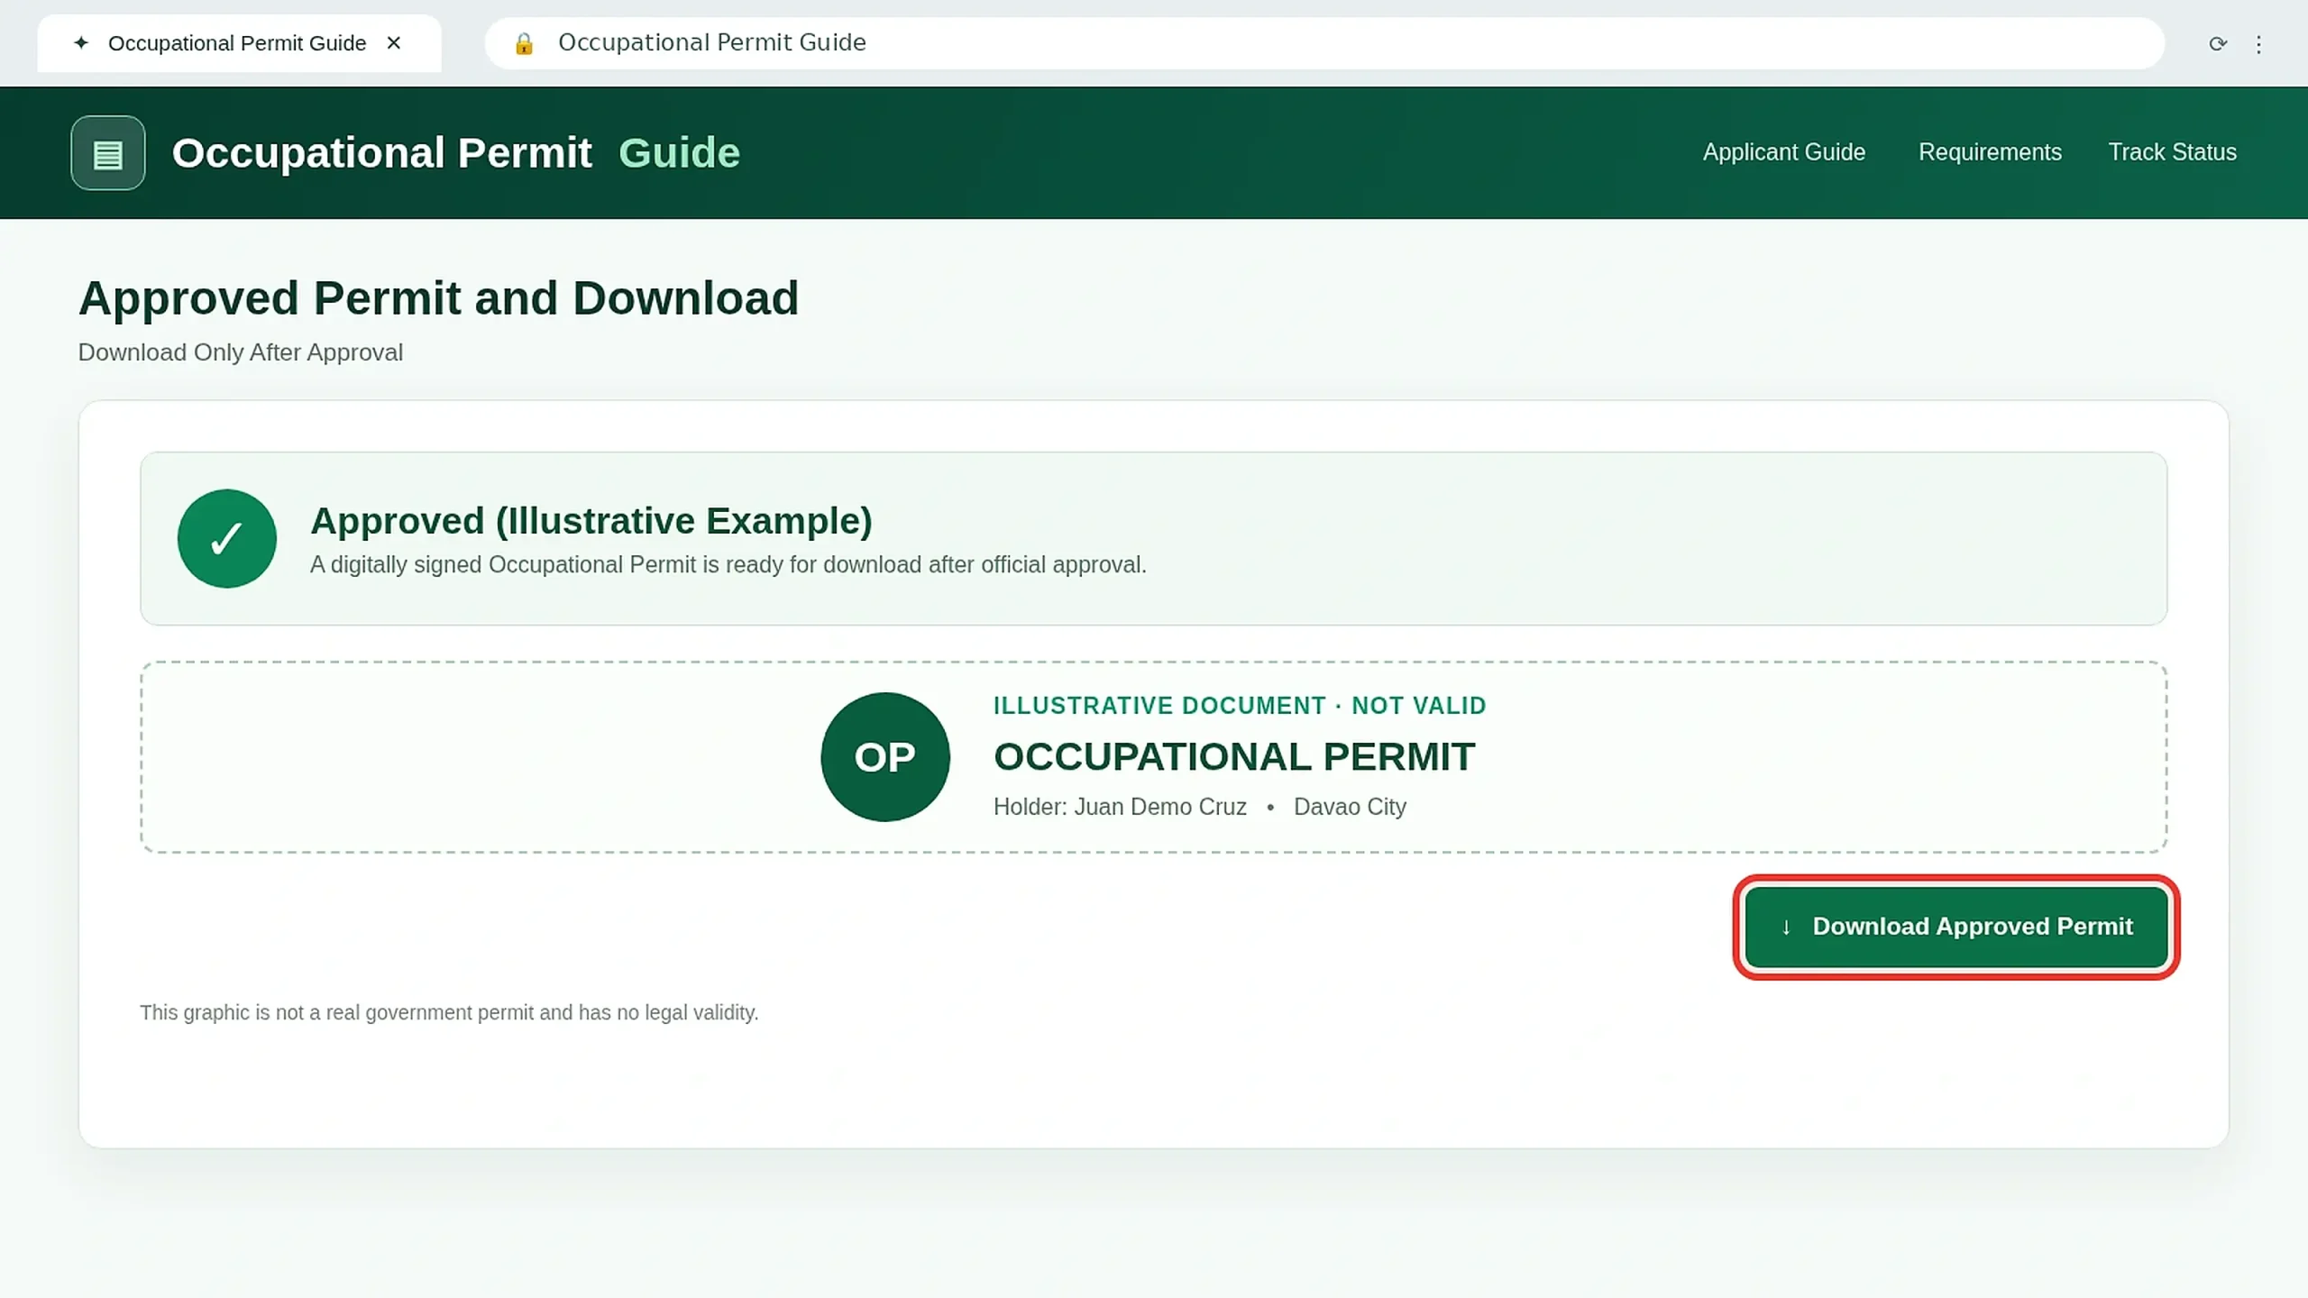Click the OP permit seal badge
Viewport: 2308px width, 1298px height.
(x=885, y=757)
